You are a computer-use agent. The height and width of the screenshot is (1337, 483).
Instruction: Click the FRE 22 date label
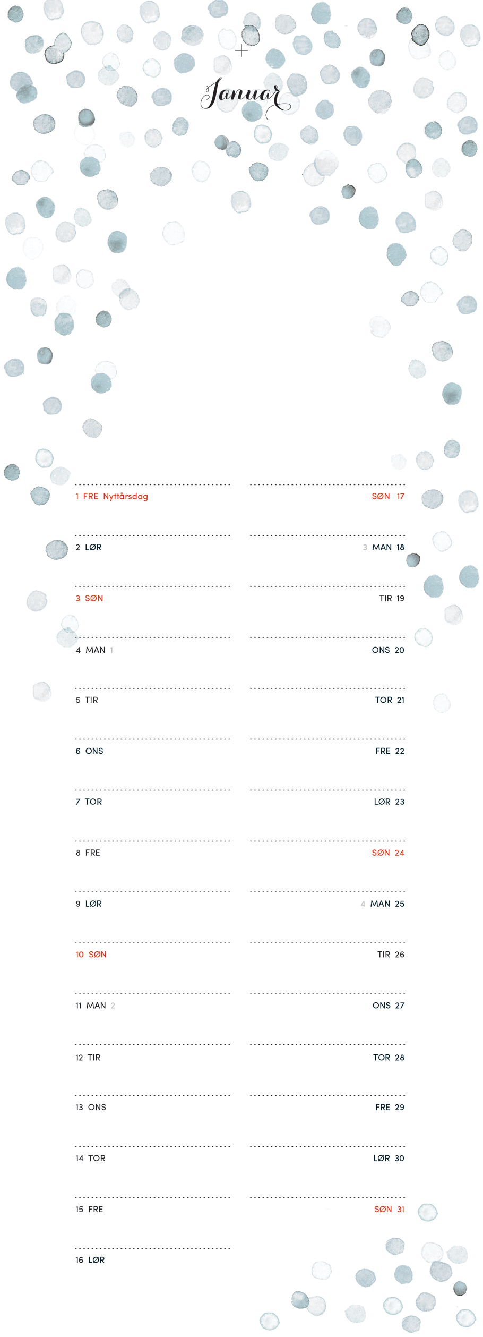click(390, 751)
